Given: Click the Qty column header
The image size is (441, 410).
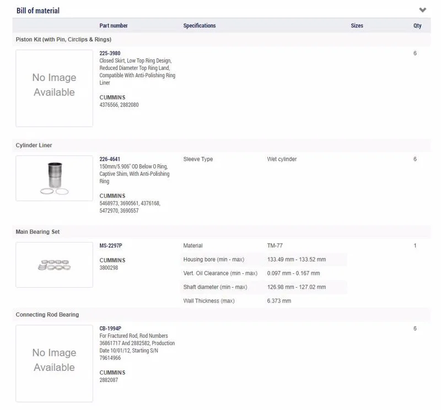Looking at the screenshot, I should click(417, 25).
